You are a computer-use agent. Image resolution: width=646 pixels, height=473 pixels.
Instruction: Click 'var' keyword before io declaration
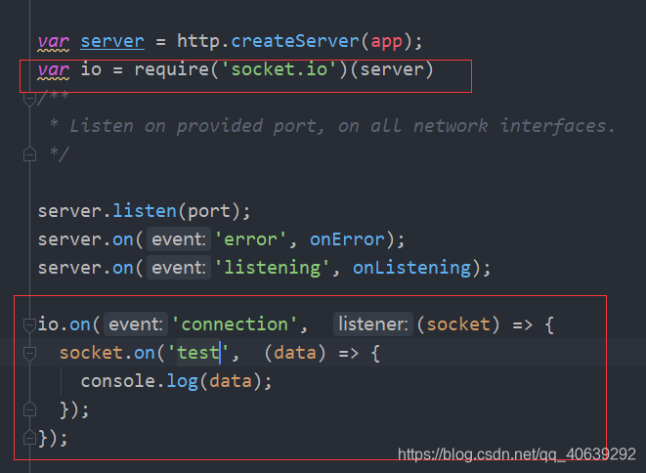point(54,69)
